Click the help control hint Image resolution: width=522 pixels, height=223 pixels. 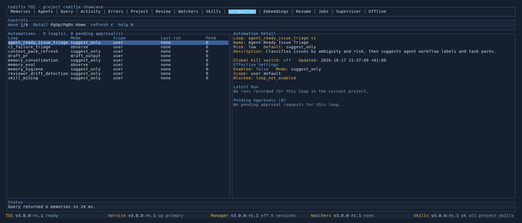click(x=125, y=25)
